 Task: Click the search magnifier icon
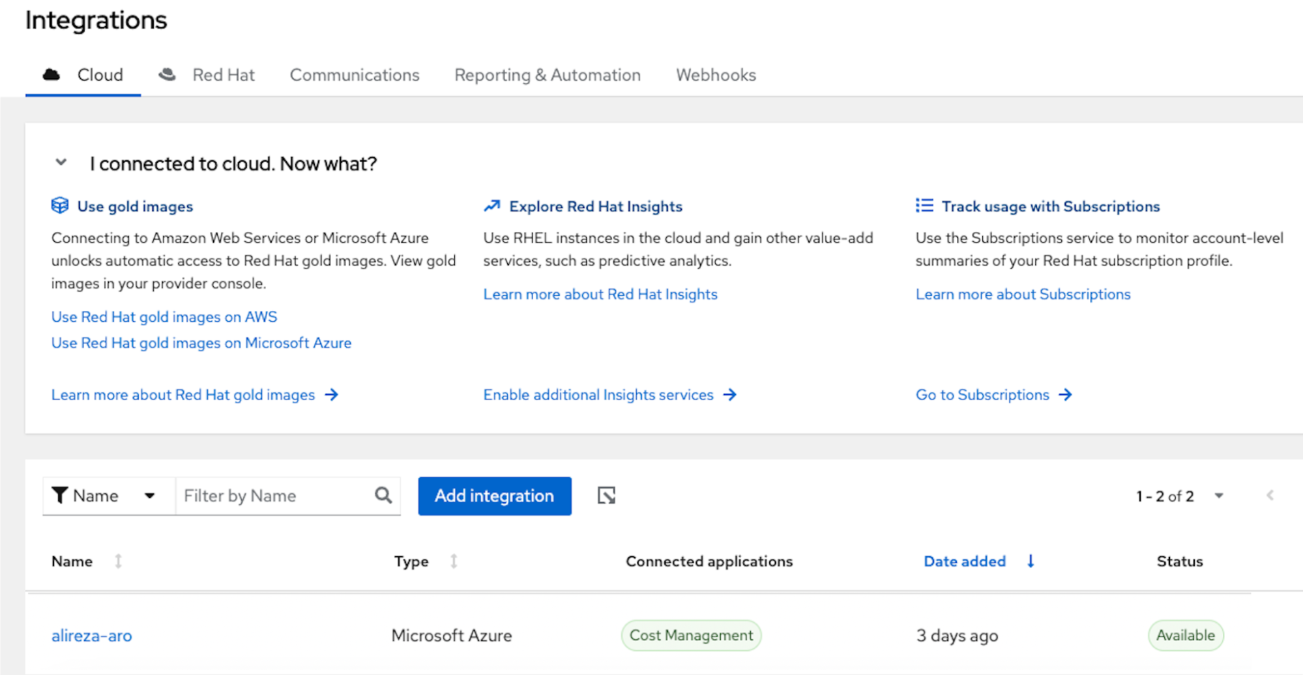coord(384,496)
